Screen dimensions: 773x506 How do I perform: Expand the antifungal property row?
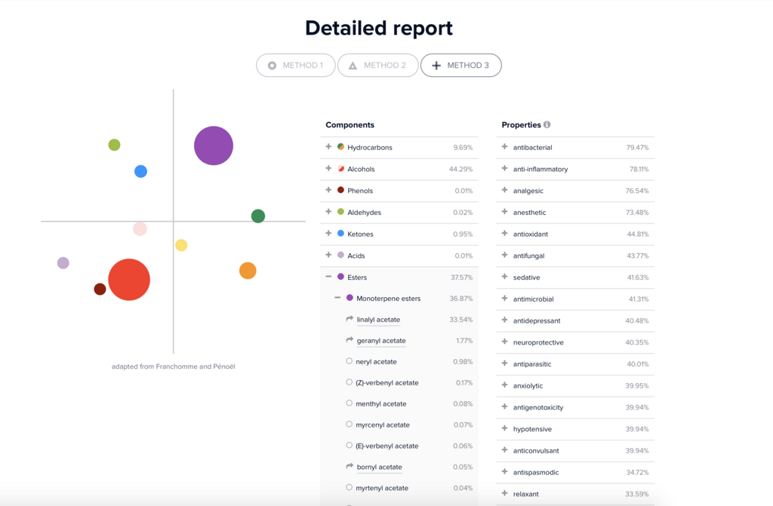click(x=504, y=255)
